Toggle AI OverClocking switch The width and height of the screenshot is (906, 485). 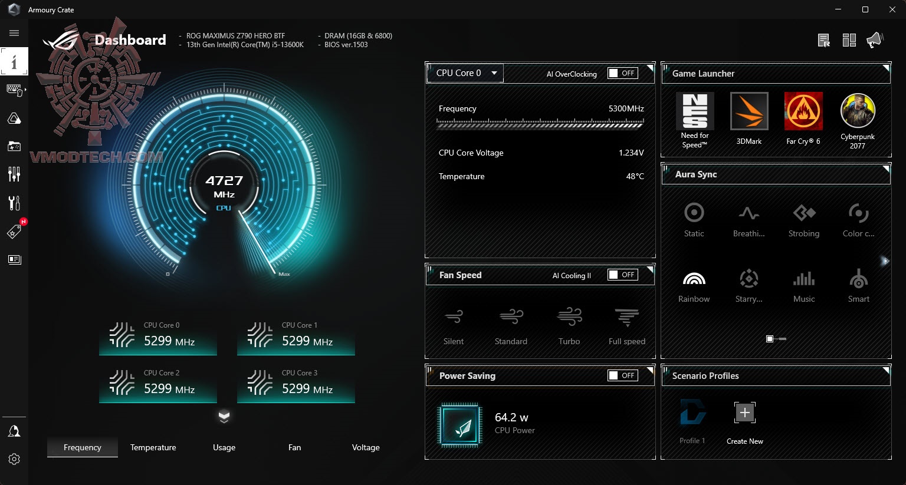623,73
